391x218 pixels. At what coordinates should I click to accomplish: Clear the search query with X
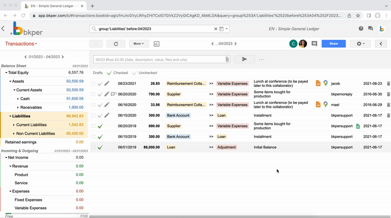[216, 29]
